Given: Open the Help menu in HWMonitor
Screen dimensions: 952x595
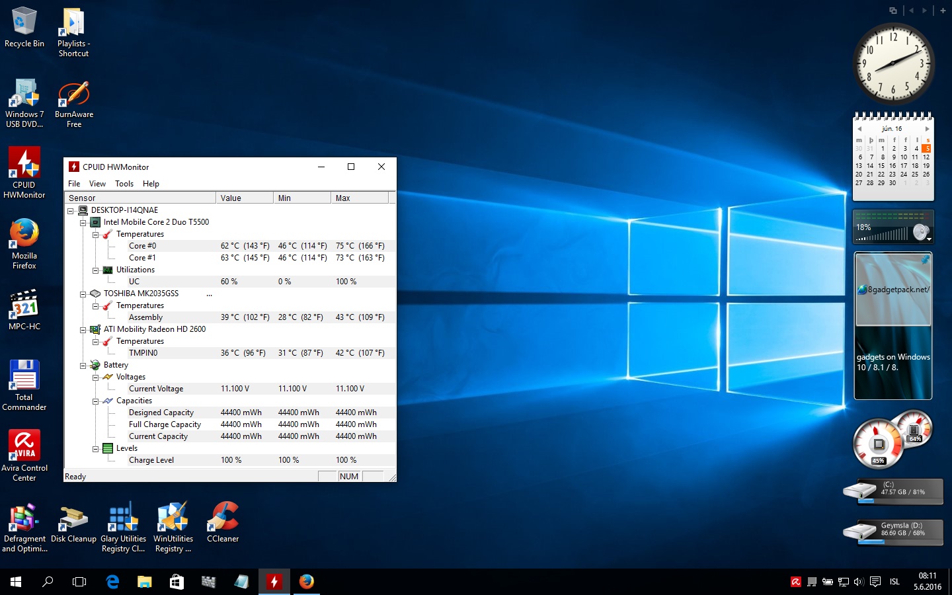Looking at the screenshot, I should tap(151, 184).
